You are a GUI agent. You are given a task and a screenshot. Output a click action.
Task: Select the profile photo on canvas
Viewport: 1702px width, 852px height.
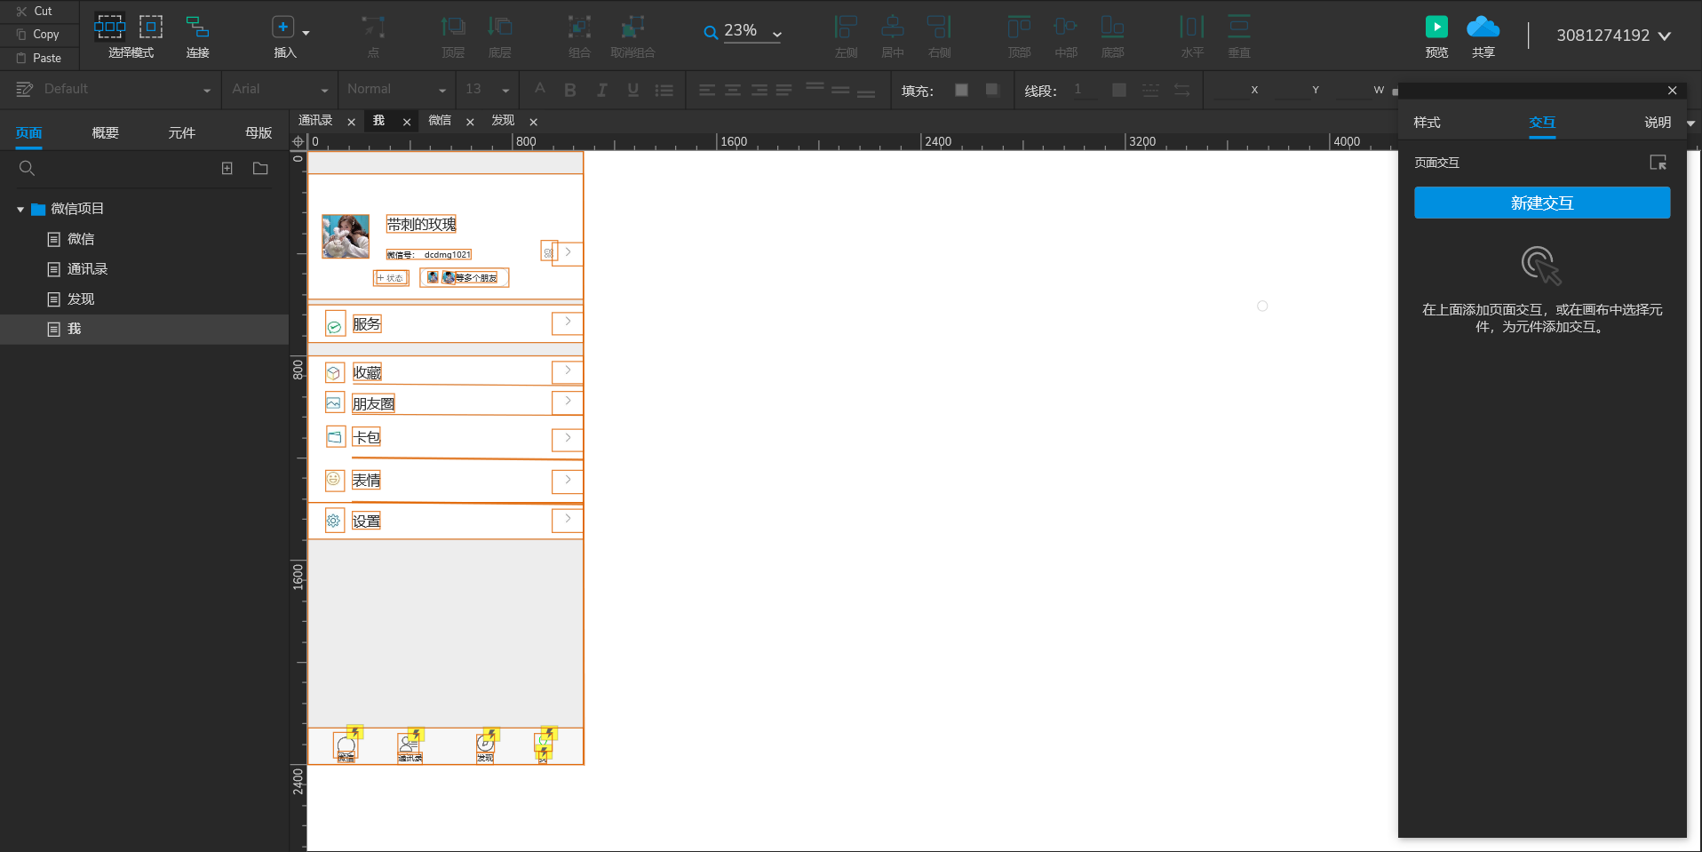(x=346, y=236)
